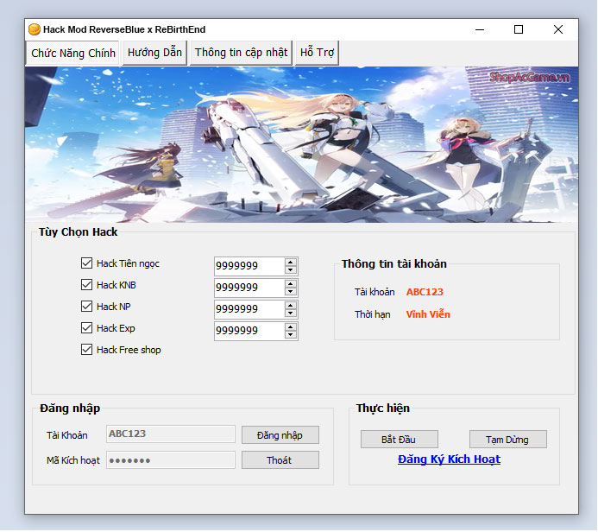598x532 pixels.
Task: Open the Đăng Ký Kích Hoạt link
Action: (x=449, y=459)
